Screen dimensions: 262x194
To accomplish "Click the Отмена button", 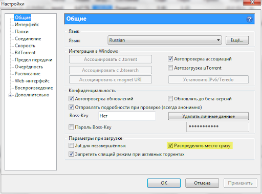I will click(202, 183).
